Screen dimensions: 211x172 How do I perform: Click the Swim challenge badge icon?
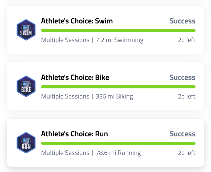tap(26, 30)
